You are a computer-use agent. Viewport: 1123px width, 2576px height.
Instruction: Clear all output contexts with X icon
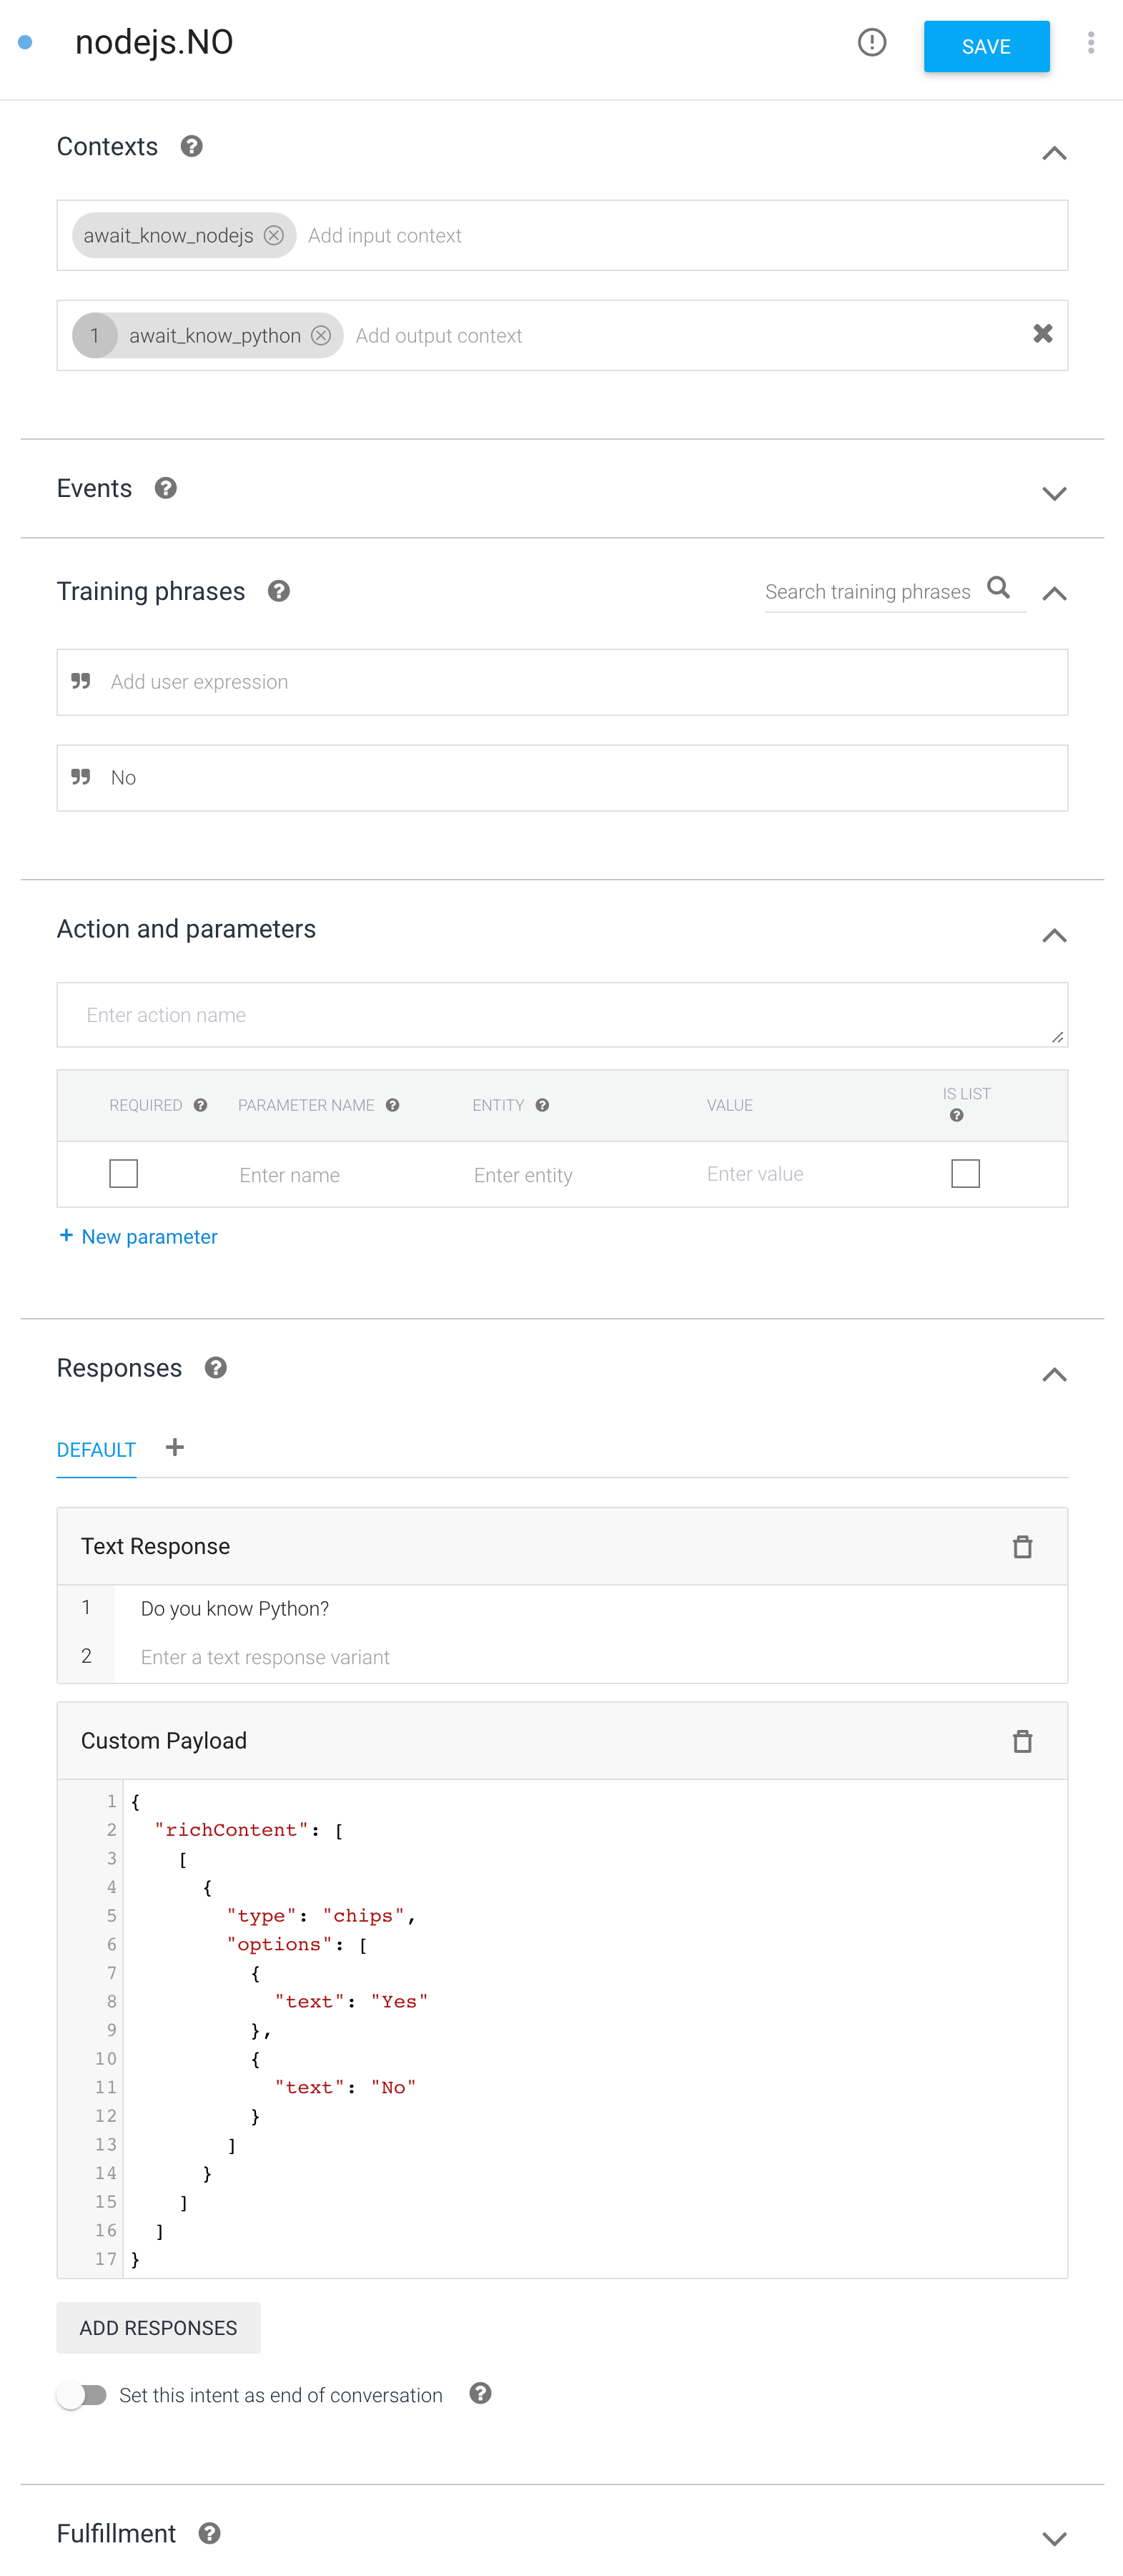pos(1042,334)
